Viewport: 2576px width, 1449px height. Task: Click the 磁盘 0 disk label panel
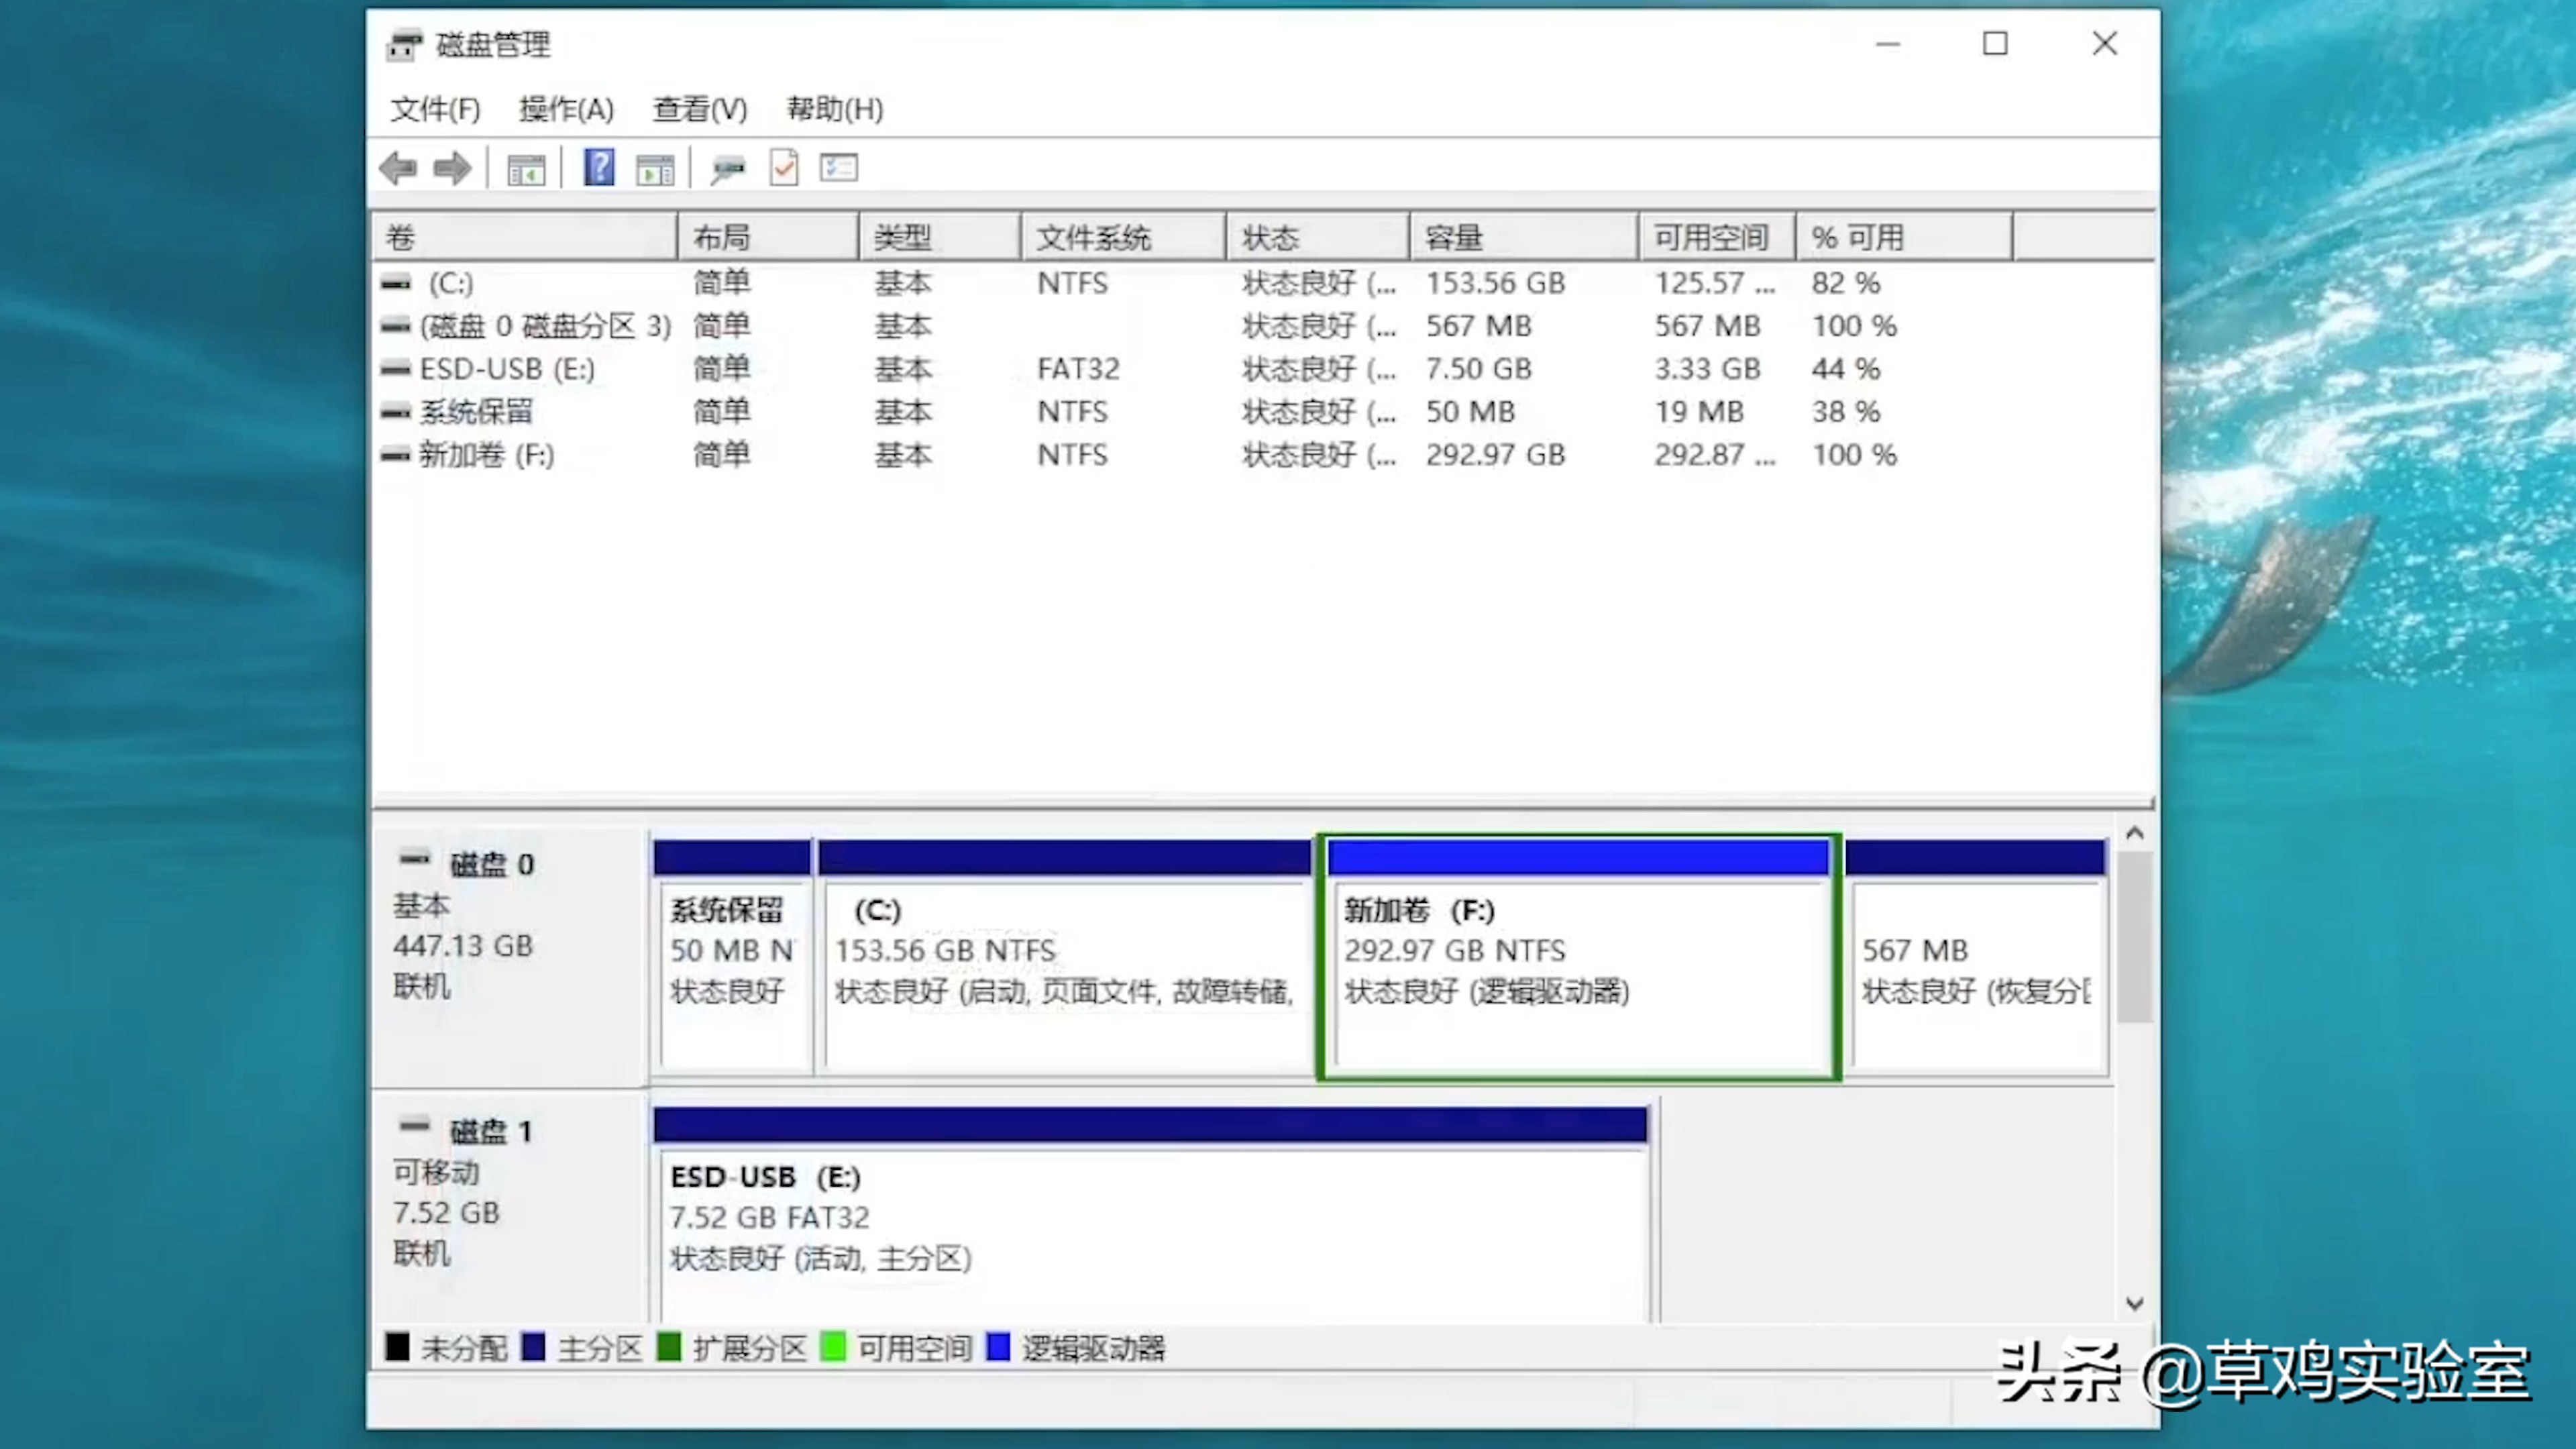tap(510, 957)
